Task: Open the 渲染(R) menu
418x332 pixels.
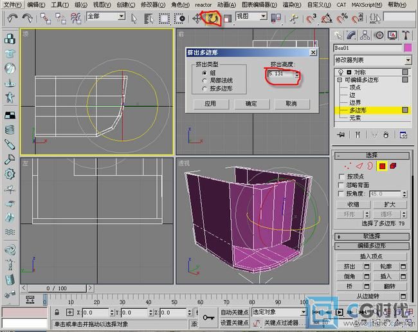Action: pos(292,5)
